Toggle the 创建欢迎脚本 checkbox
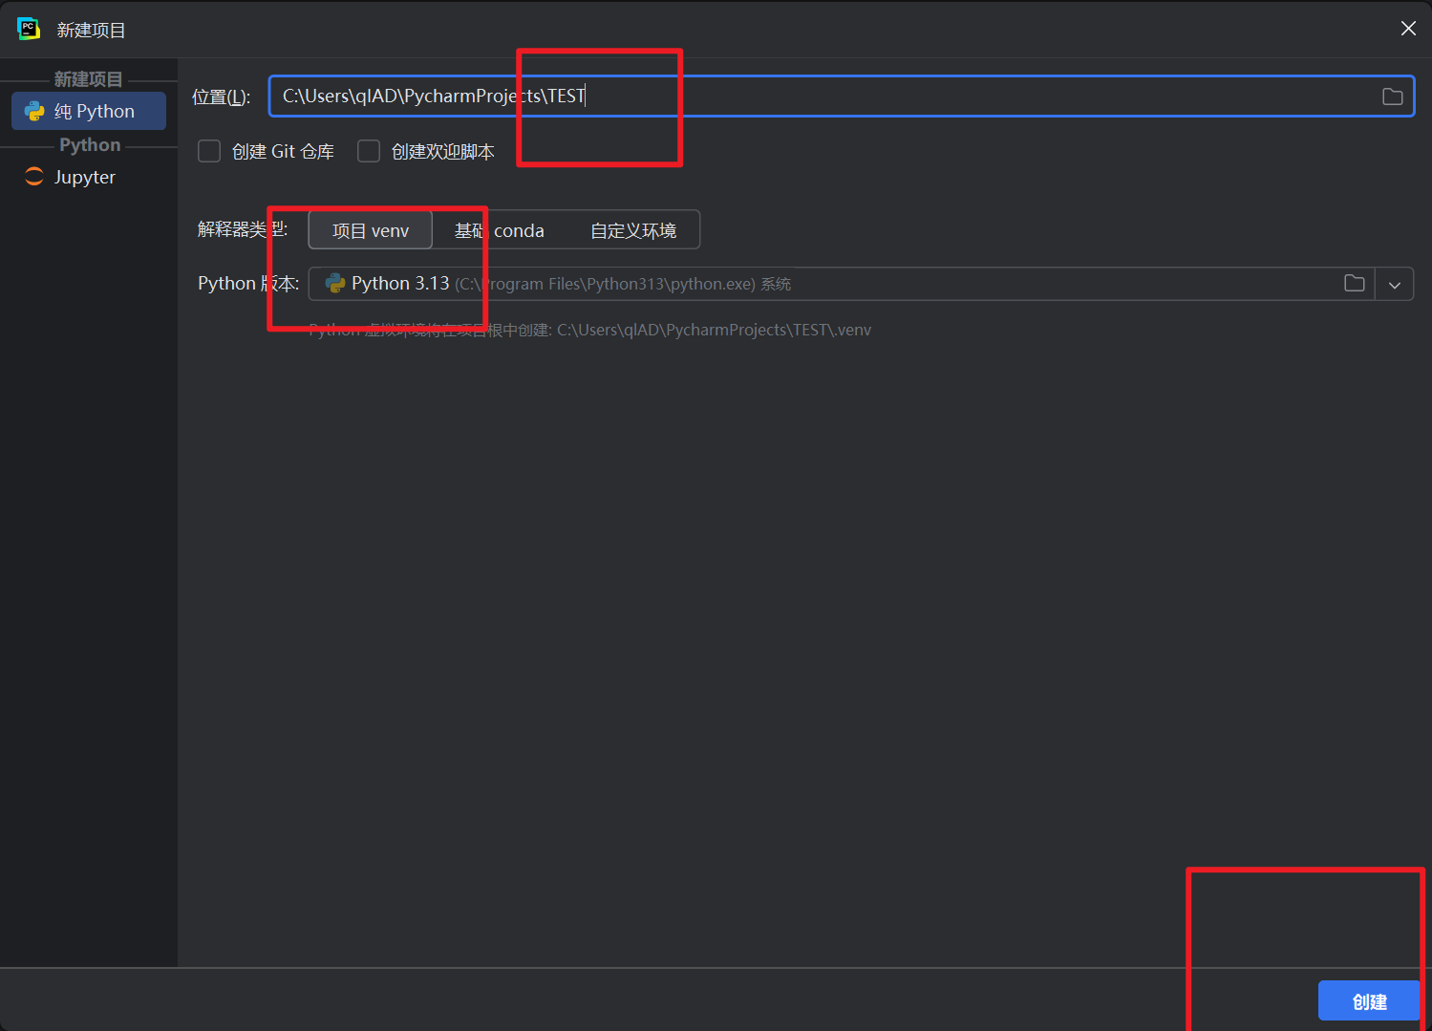Screen dimensions: 1432x1031 [x=369, y=151]
